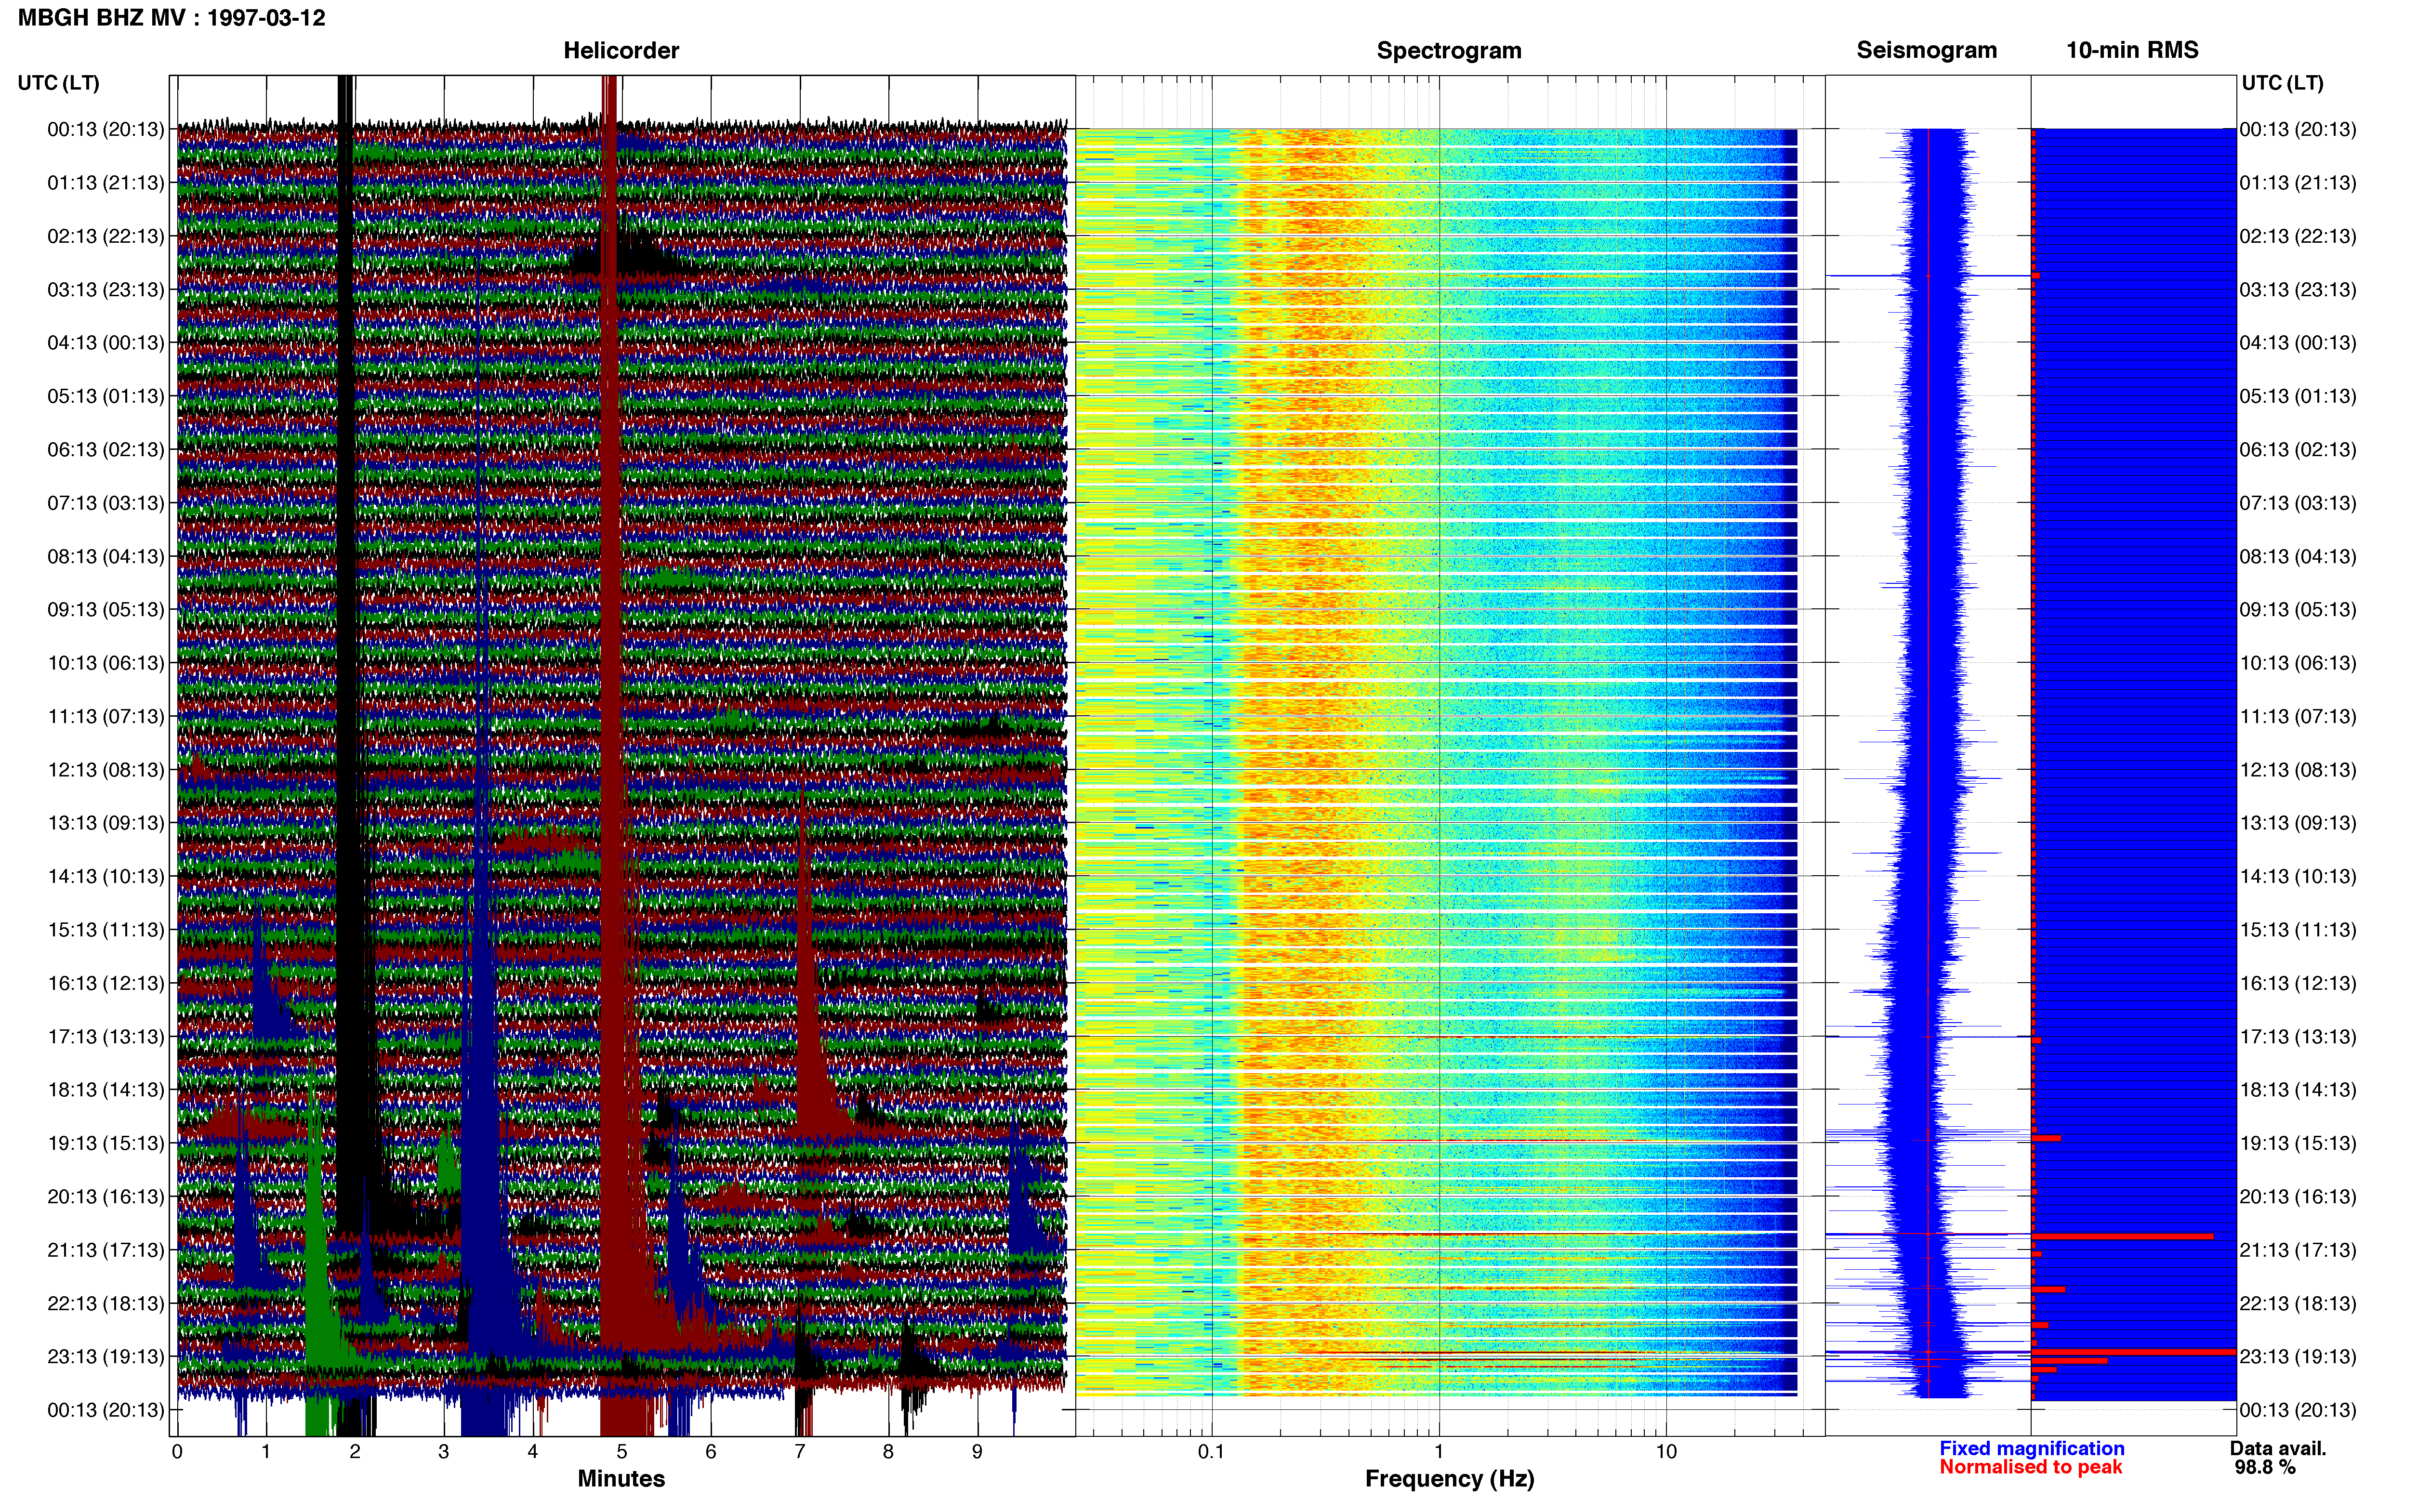Click left time label '08:13 (04:13)'

click(x=106, y=556)
